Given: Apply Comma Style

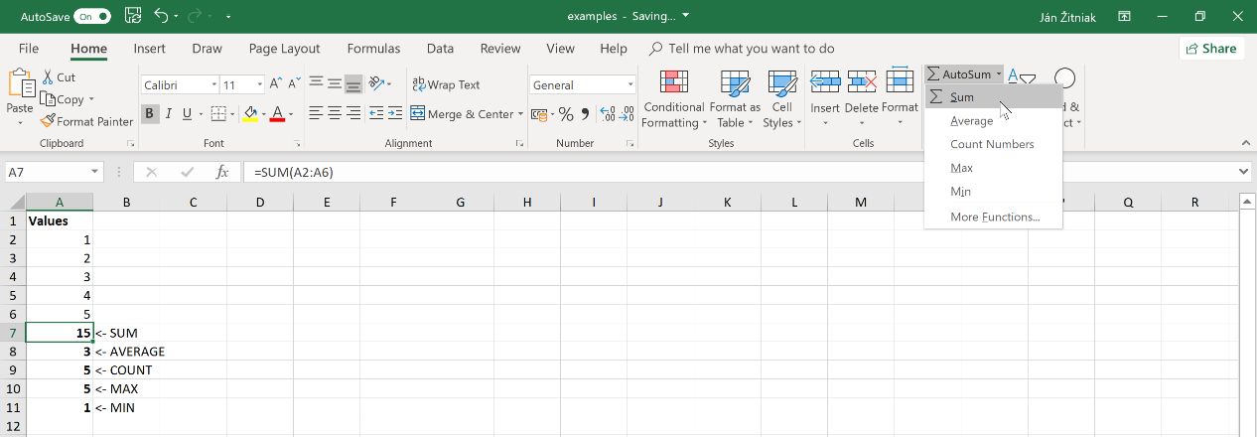Looking at the screenshot, I should [585, 114].
